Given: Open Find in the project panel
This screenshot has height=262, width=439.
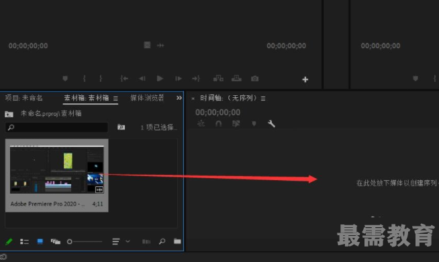Looking at the screenshot, I should point(162,241).
